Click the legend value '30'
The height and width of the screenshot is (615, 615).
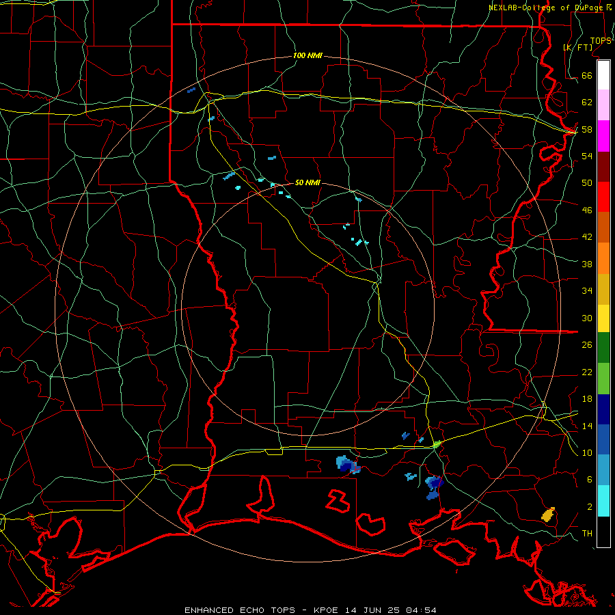(587, 318)
